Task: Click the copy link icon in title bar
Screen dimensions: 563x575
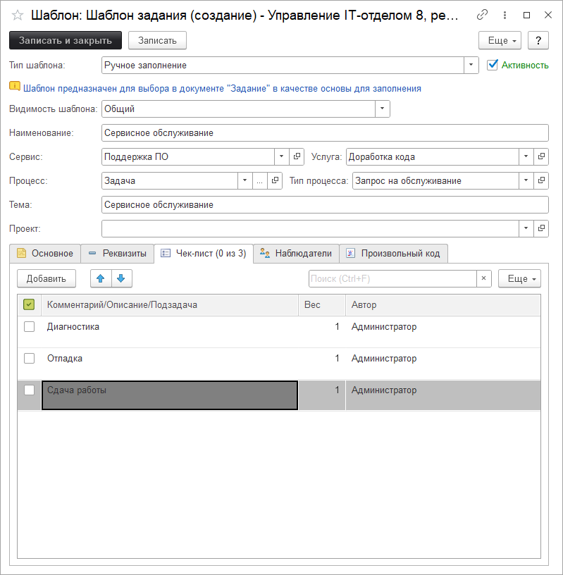Action: 482,15
